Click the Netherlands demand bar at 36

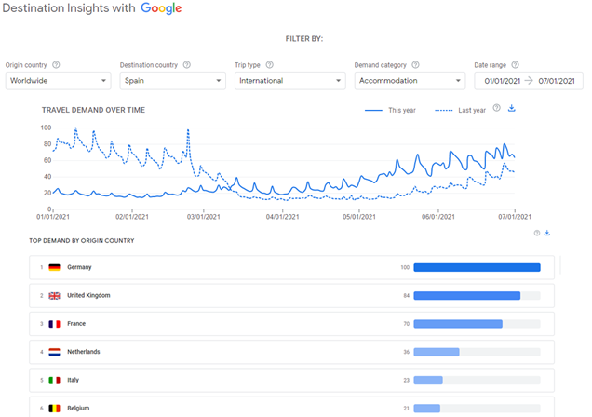click(437, 352)
